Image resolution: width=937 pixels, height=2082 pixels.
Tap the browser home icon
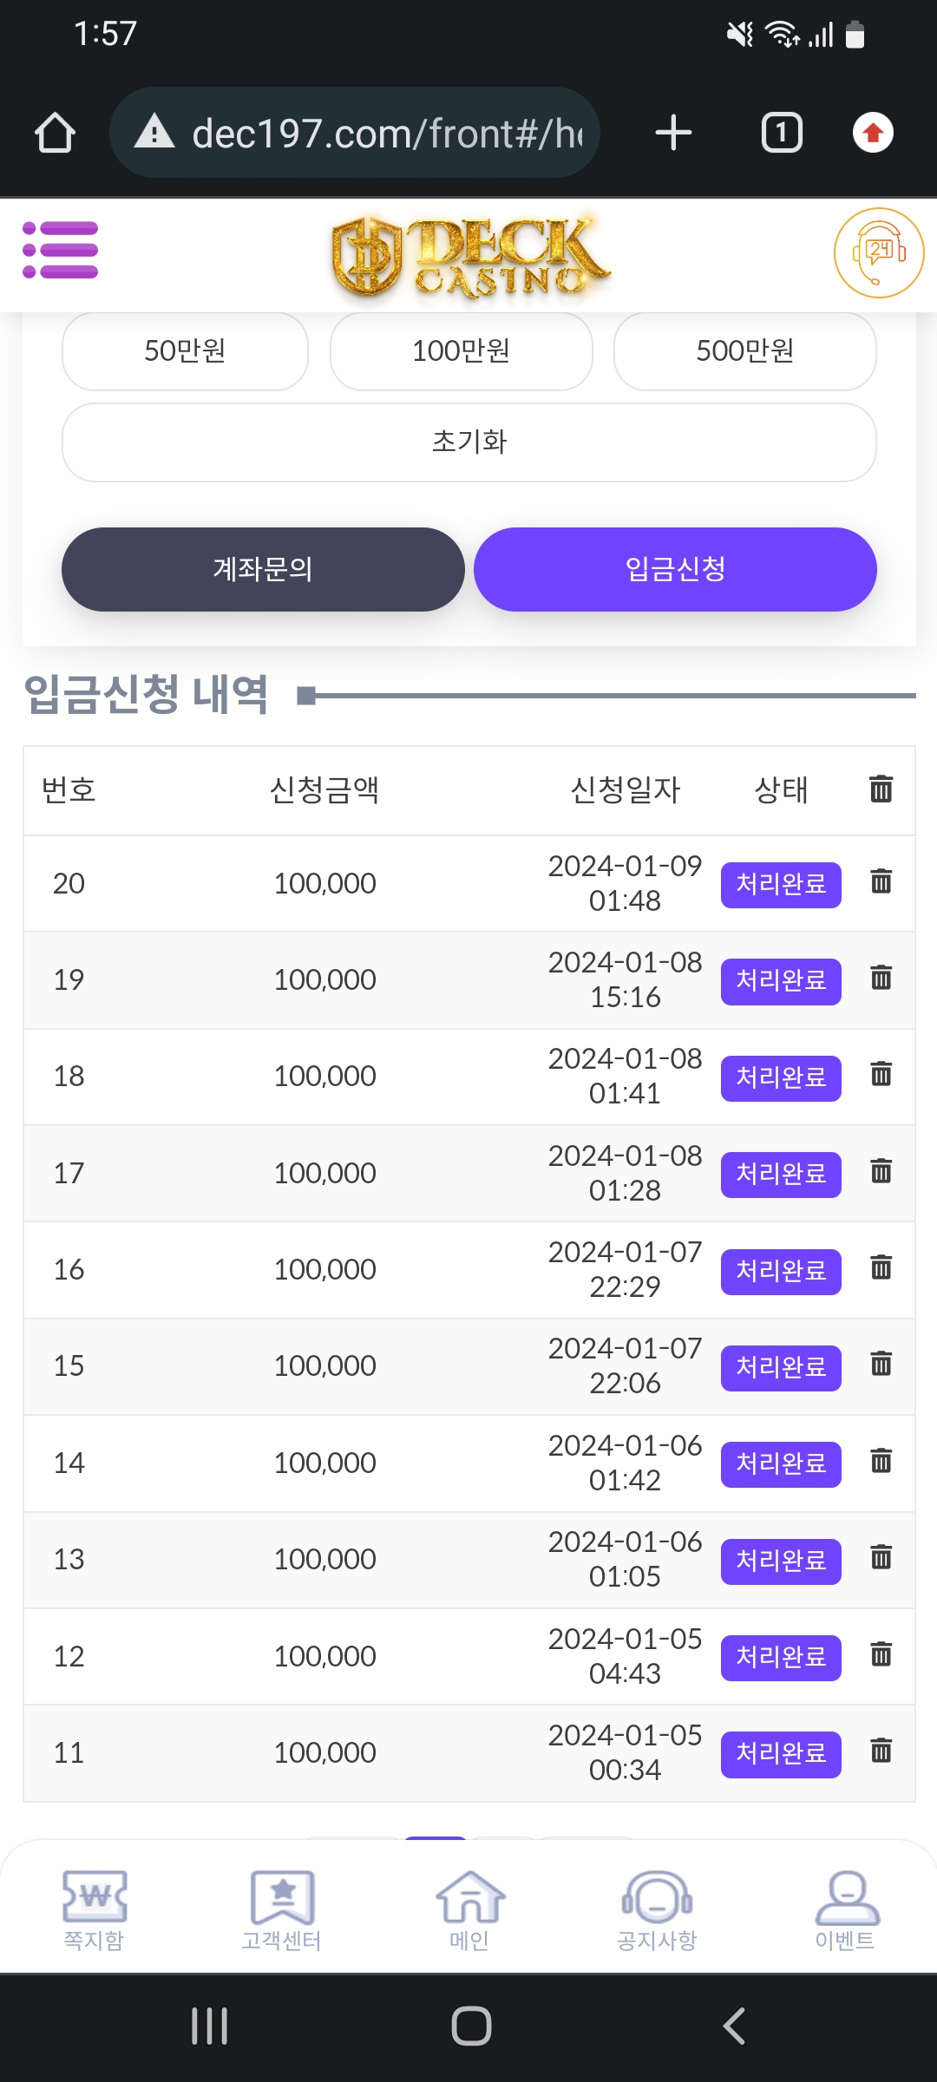(55, 134)
